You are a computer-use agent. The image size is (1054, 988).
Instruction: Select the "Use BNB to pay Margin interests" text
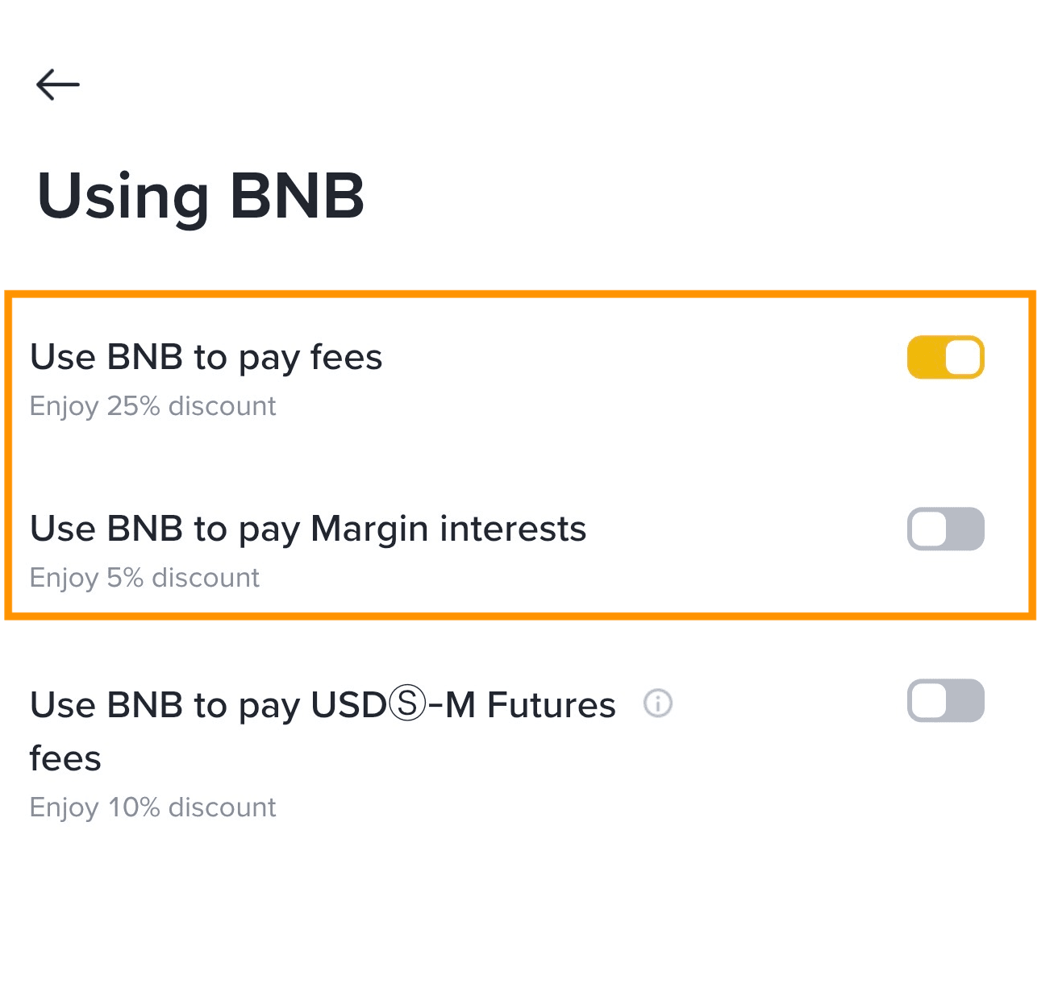click(308, 529)
